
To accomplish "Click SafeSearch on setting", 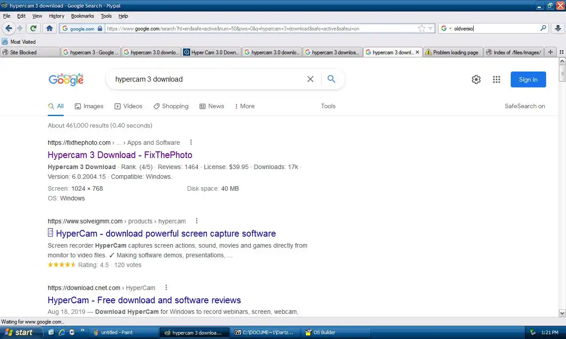I will (x=525, y=106).
